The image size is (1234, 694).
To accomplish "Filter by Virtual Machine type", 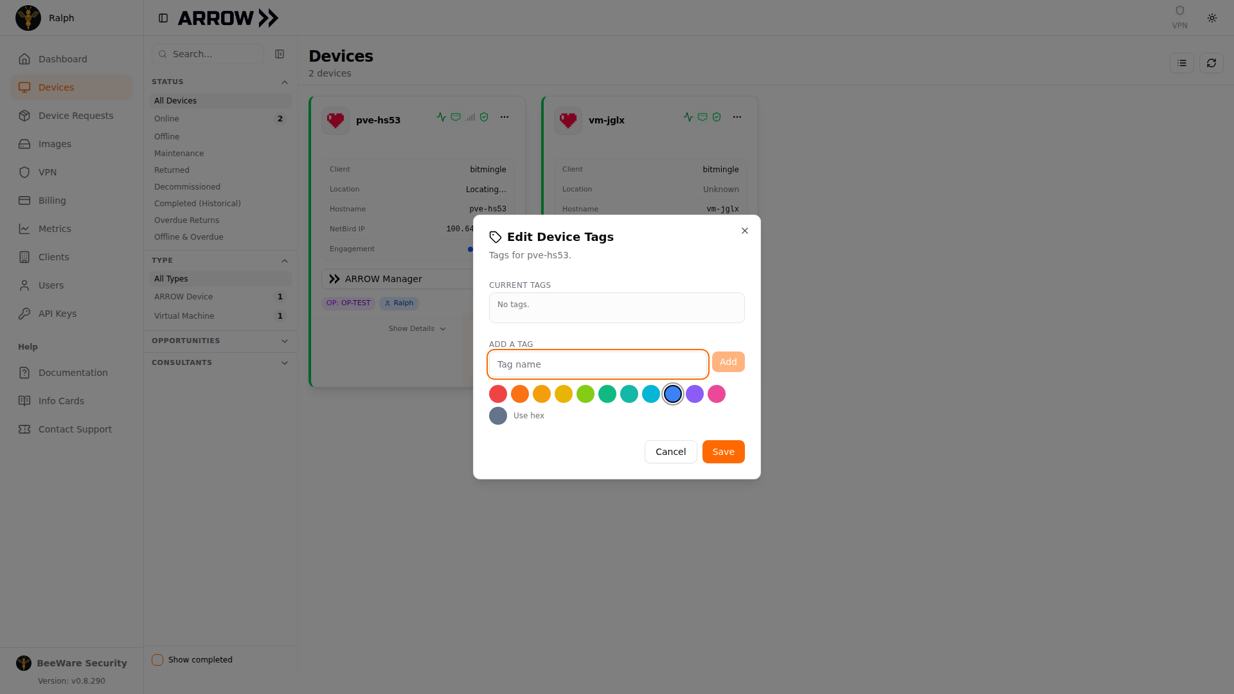I will click(220, 316).
